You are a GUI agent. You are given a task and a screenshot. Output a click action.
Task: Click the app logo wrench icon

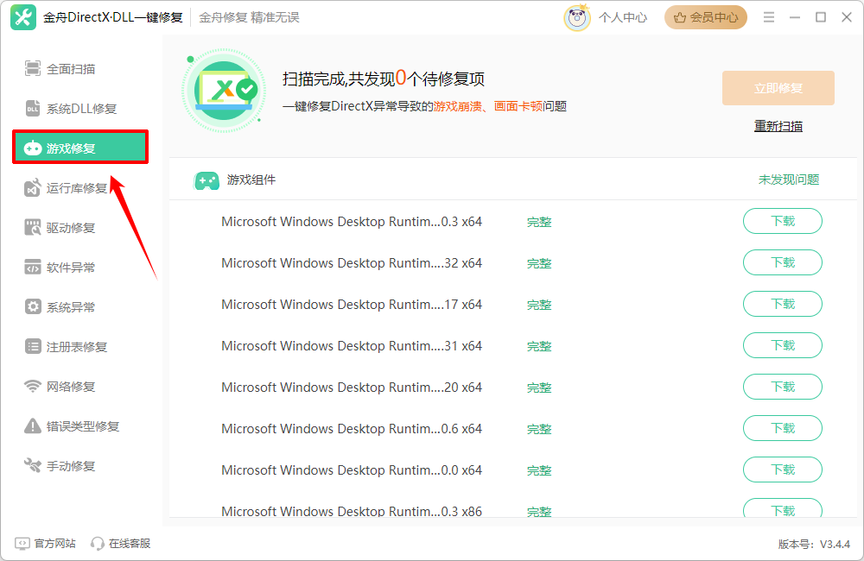click(x=23, y=17)
